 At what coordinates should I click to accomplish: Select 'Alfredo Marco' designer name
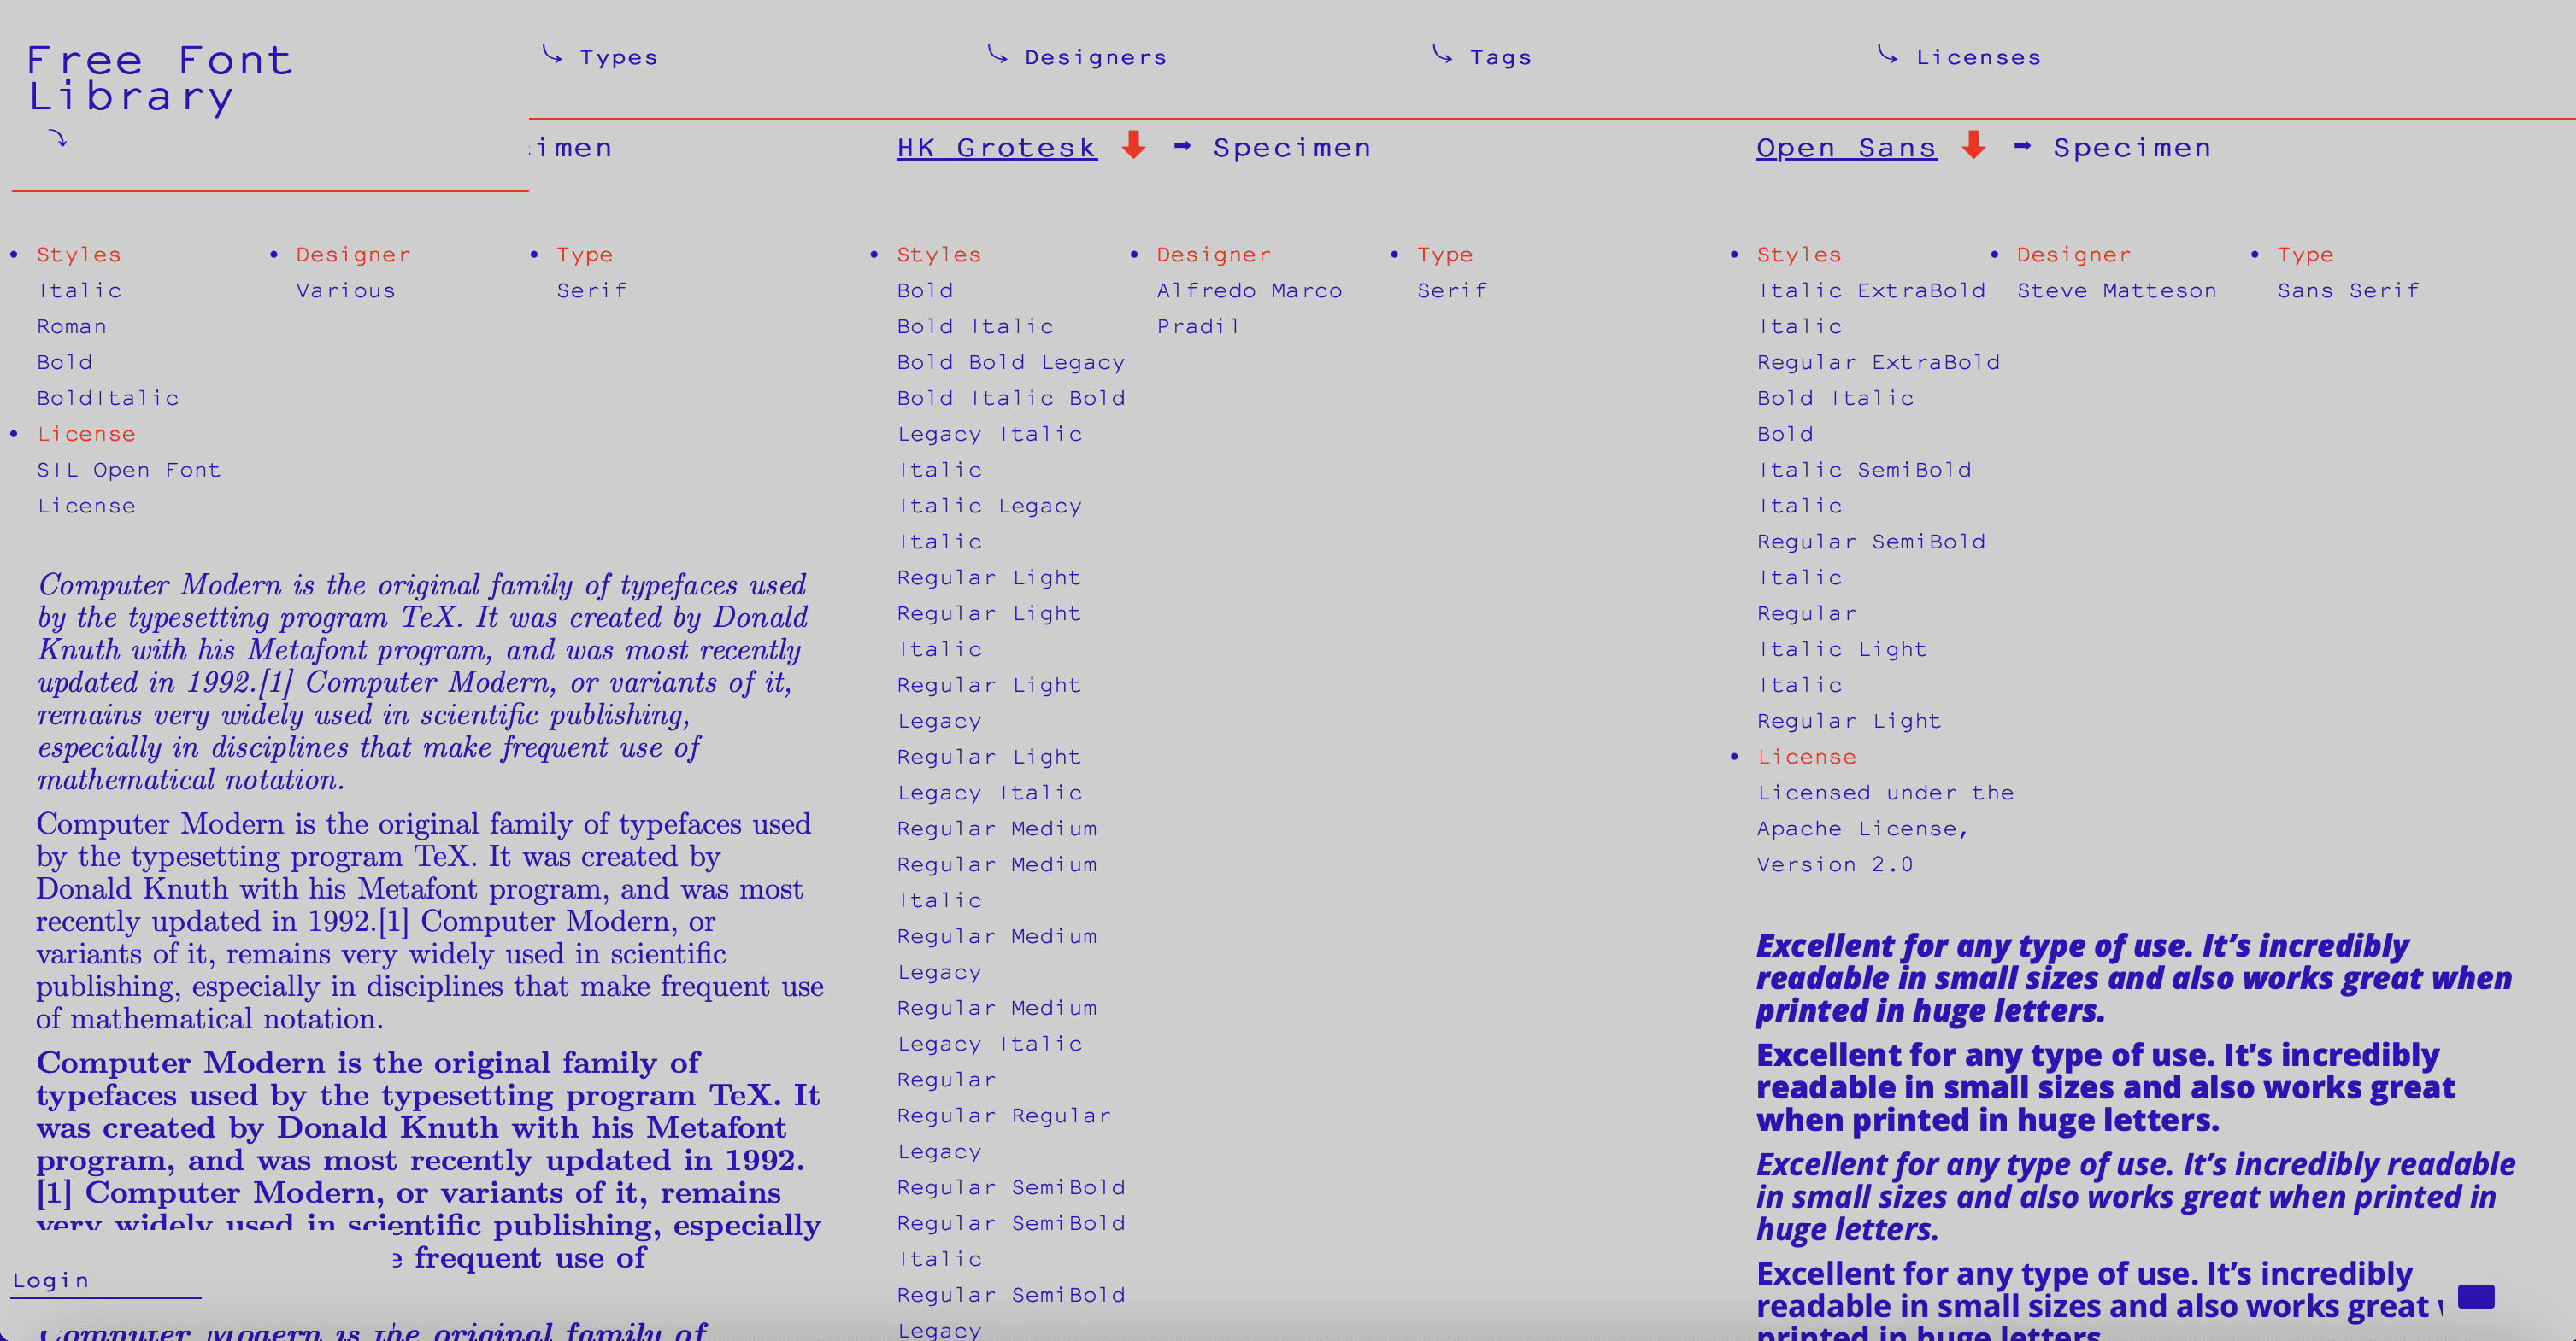click(x=1249, y=290)
